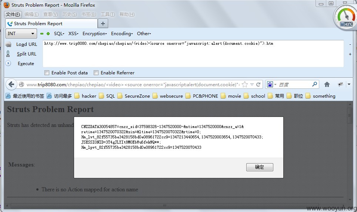The width and height of the screenshot is (357, 212).
Task: Select the Struts Problem Report tab
Action: (51, 23)
